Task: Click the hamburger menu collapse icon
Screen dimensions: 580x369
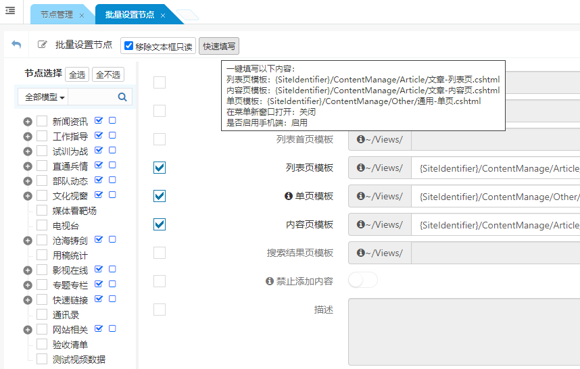Action: coord(10,11)
